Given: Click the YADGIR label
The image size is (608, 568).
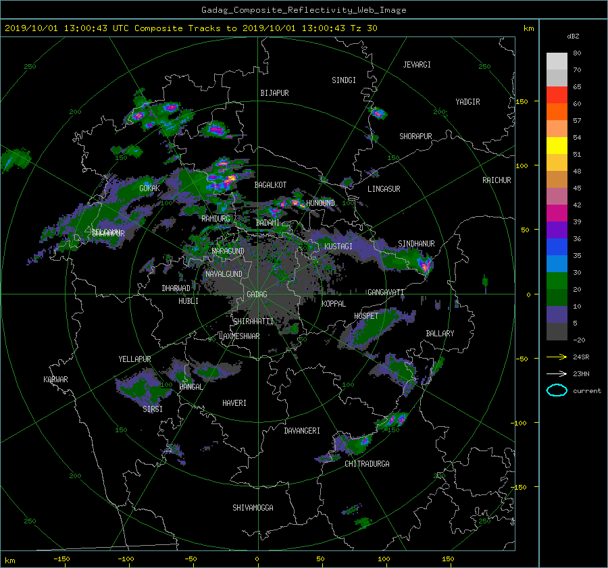Looking at the screenshot, I should point(467,102).
